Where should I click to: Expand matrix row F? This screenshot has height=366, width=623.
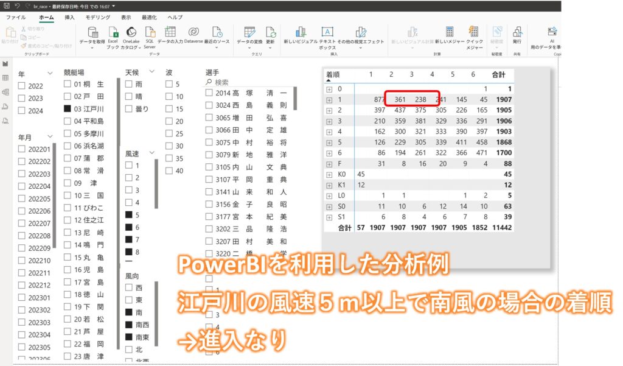pyautogui.click(x=329, y=164)
